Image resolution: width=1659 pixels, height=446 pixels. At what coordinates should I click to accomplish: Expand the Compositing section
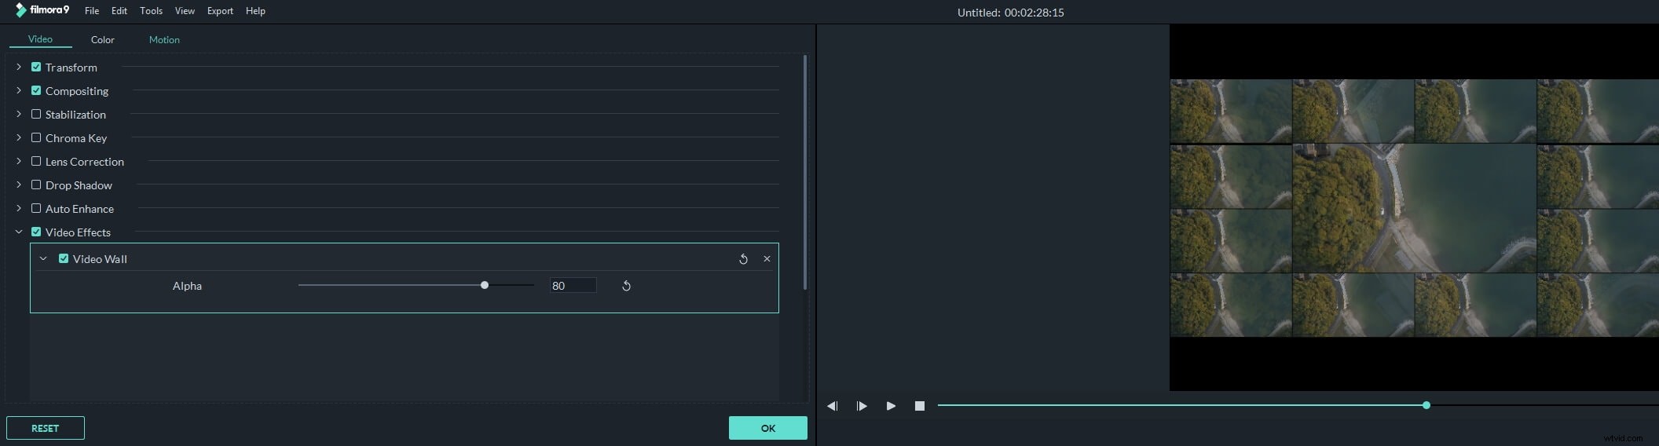(x=19, y=91)
